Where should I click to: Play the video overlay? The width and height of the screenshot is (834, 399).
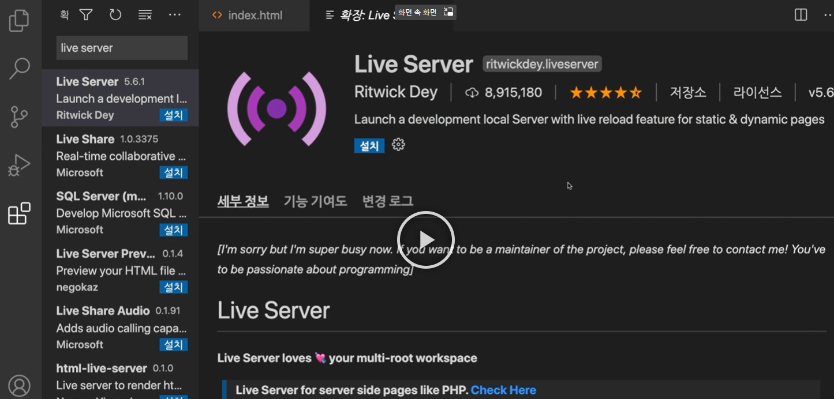[x=426, y=239]
